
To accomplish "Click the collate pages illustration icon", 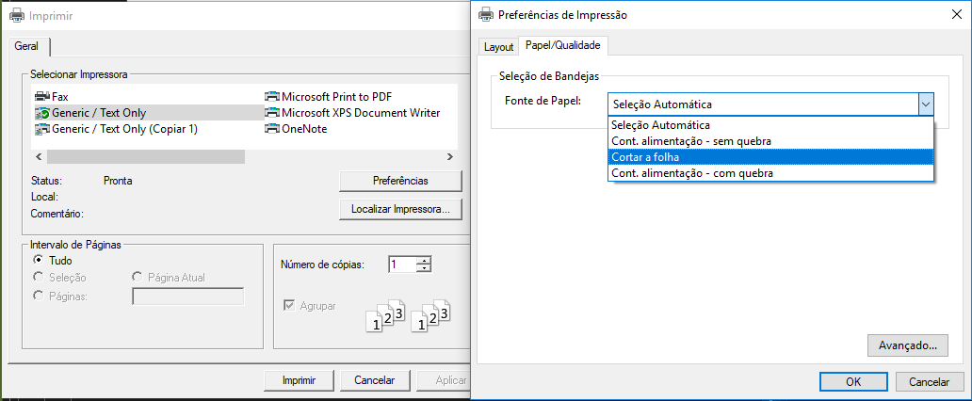I will pos(408,316).
